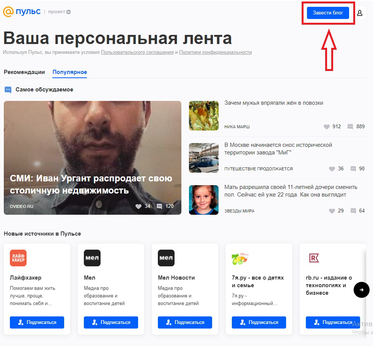The height and width of the screenshot is (346, 373).
Task: Click the Лайфхакер card title
Action: click(x=25, y=278)
